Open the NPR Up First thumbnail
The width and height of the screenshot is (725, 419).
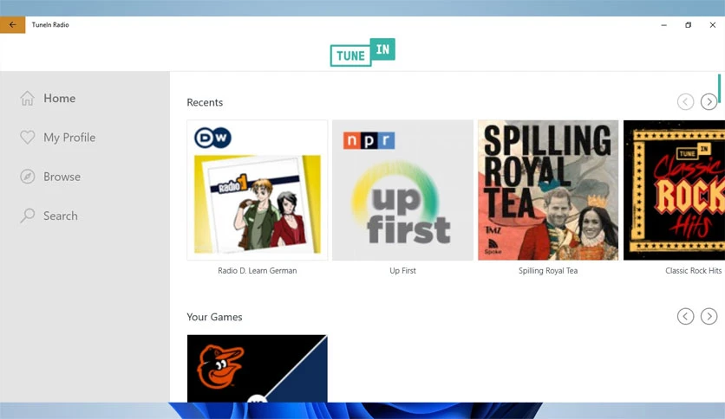[x=402, y=190]
